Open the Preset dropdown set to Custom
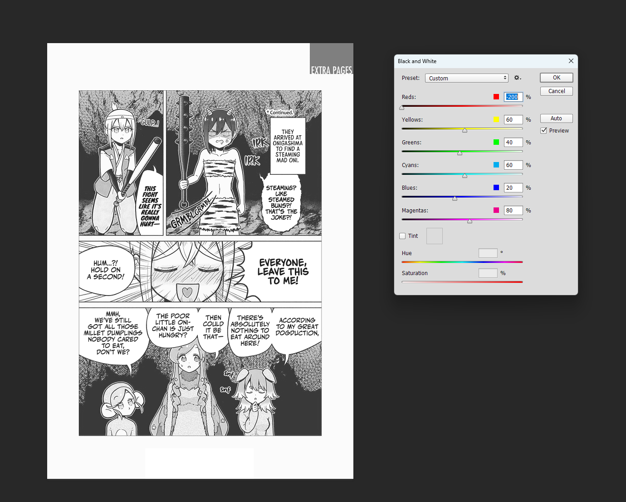Viewport: 626px width, 502px height. click(466, 78)
